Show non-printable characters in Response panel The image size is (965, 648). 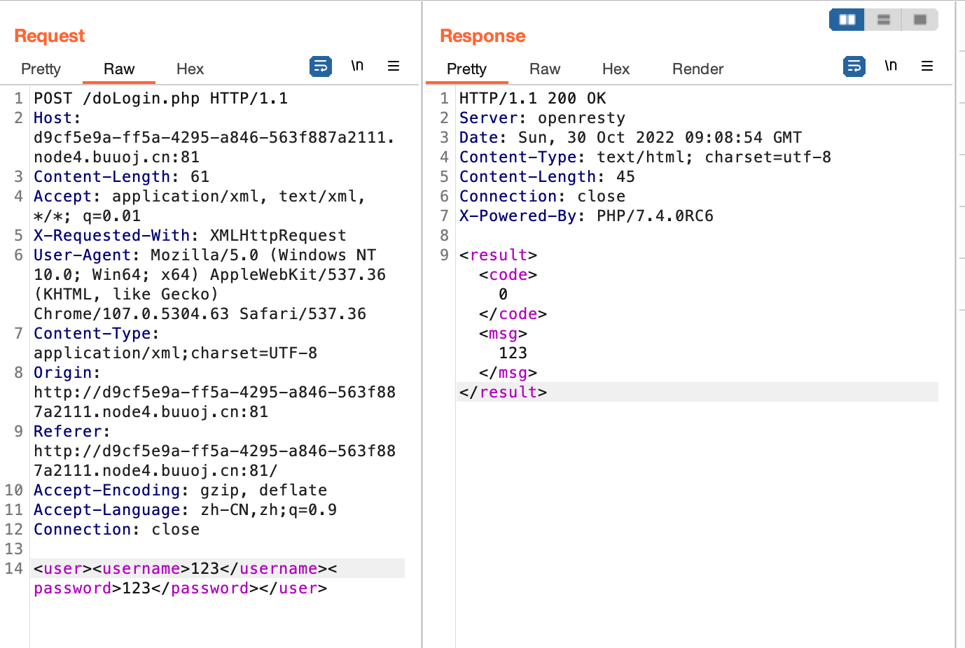(891, 66)
